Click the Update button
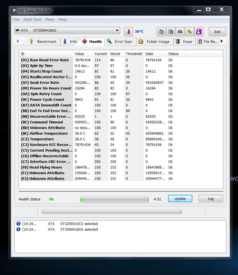Viewport: 238px width, 275px height. (180, 198)
